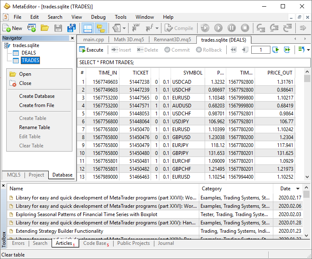312x259 pixels.
Task: Click the Date column sort arrow
Action: click(297, 189)
